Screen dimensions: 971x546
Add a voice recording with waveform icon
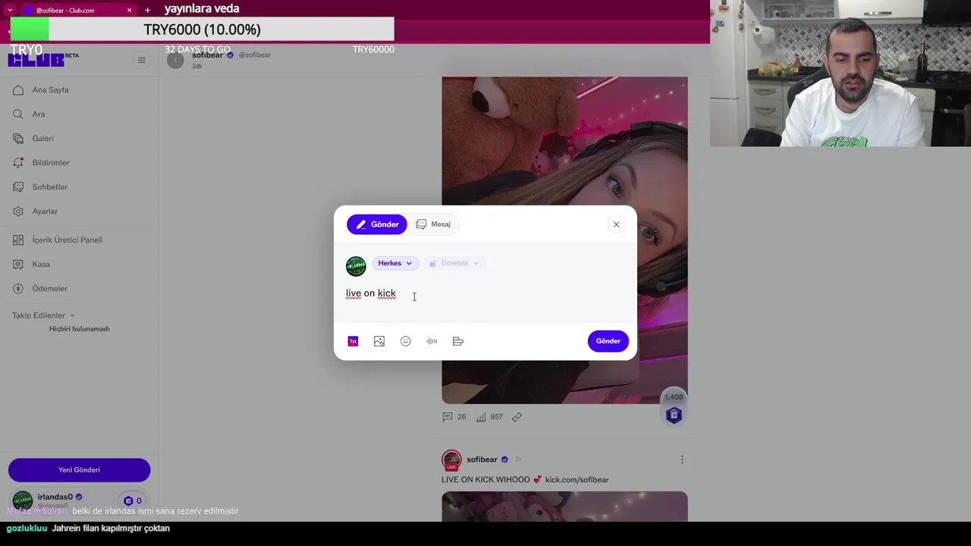(x=432, y=341)
